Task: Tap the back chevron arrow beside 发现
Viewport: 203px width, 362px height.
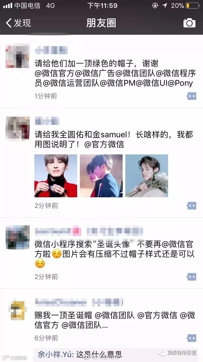Action: [9, 23]
